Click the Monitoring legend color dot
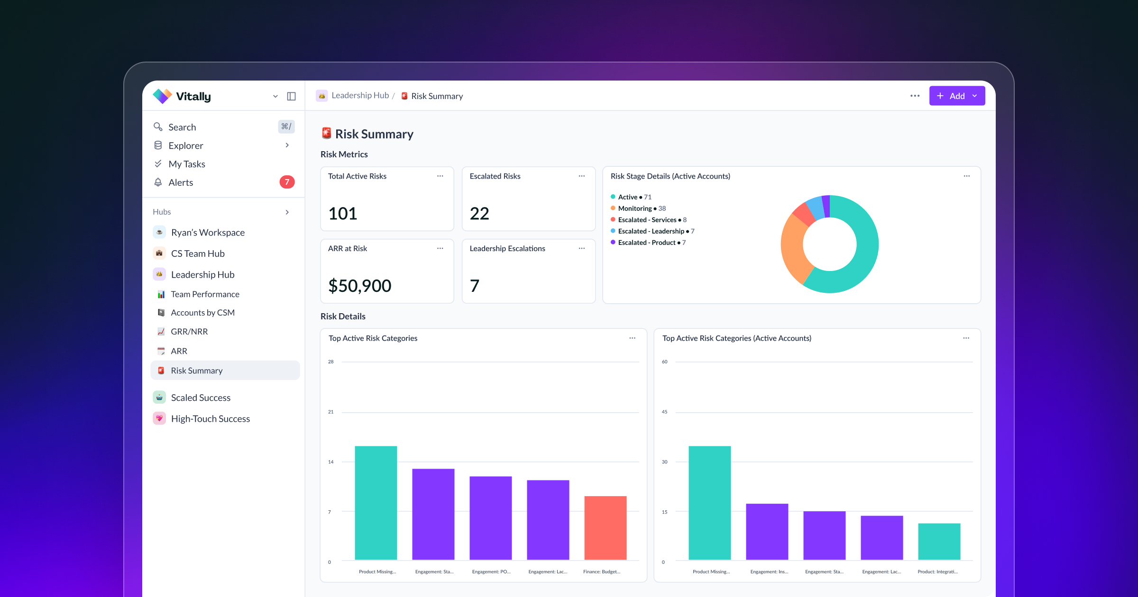1138x597 pixels. click(613, 208)
